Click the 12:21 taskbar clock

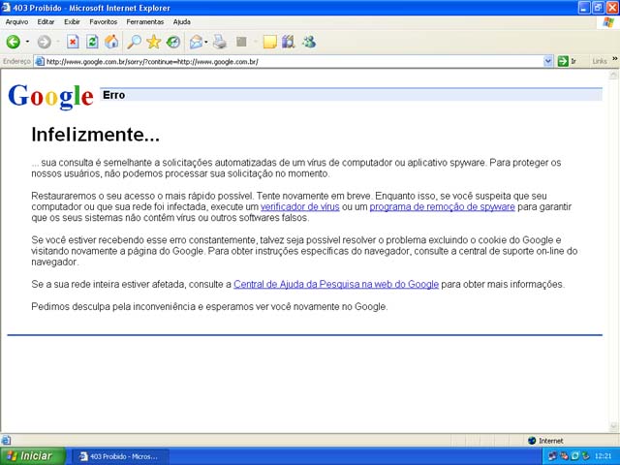point(603,456)
